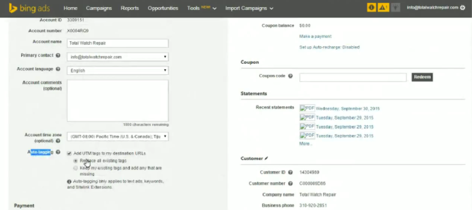Show help for Auto-tagging
472x210 pixels.
coord(58,152)
